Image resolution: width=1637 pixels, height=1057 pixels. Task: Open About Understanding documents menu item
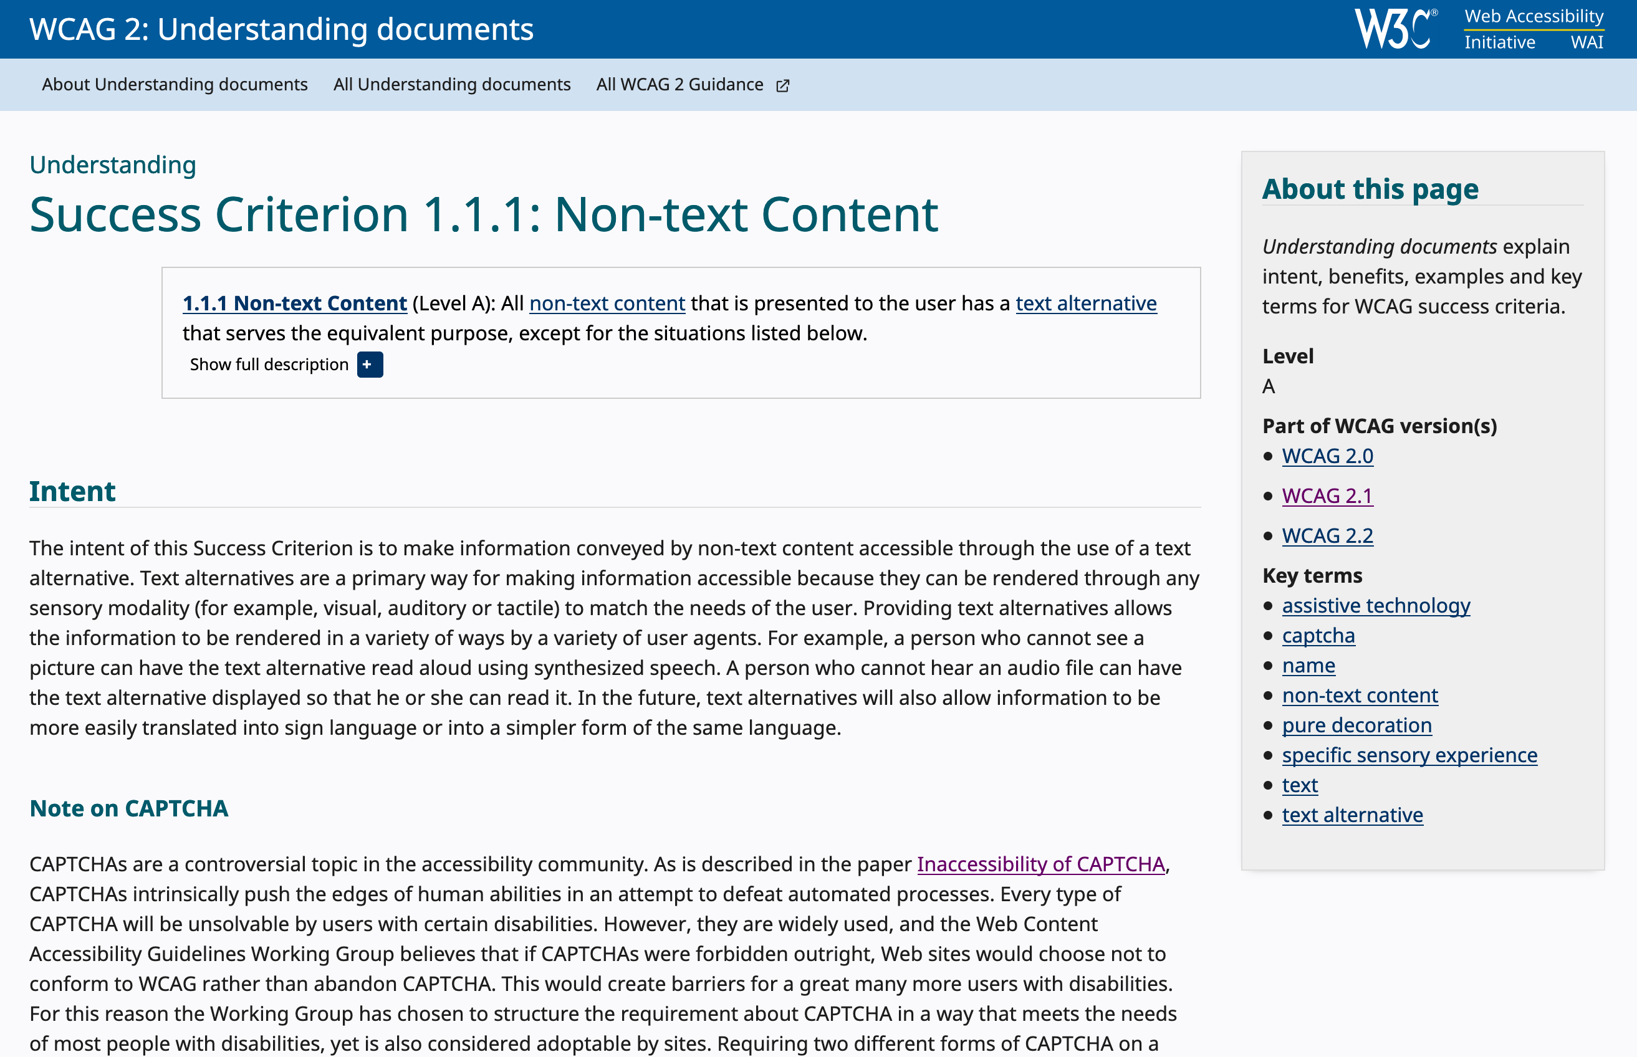tap(175, 84)
